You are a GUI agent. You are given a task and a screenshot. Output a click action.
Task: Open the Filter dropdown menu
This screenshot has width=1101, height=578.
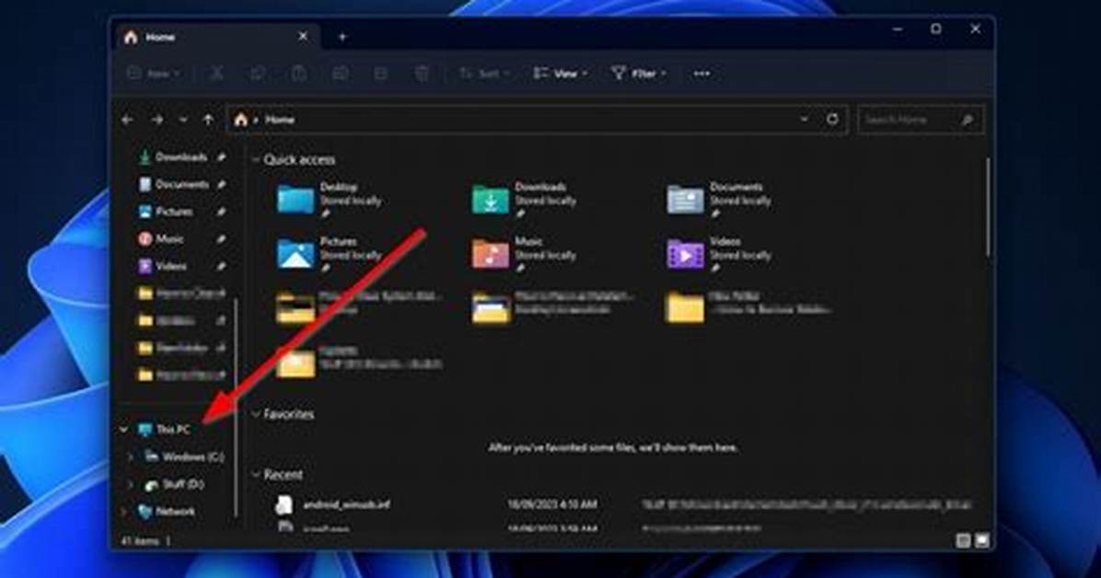638,73
